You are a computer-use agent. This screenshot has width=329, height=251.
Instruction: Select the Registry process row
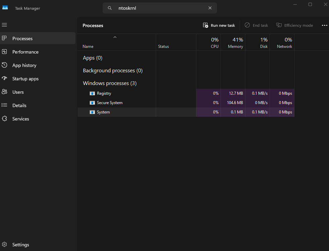pyautogui.click(x=104, y=93)
